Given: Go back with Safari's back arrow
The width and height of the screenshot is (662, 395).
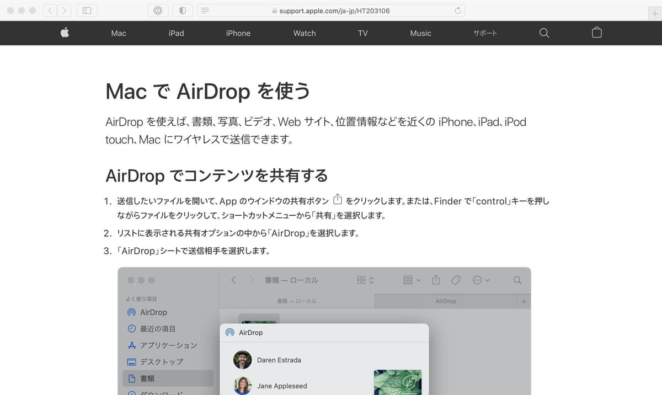Looking at the screenshot, I should click(x=50, y=10).
